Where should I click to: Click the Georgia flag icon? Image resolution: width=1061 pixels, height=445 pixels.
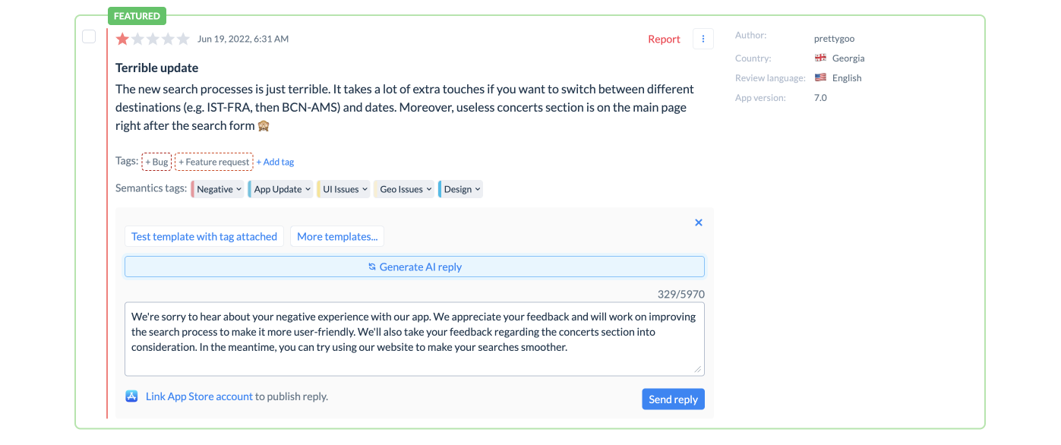820,58
